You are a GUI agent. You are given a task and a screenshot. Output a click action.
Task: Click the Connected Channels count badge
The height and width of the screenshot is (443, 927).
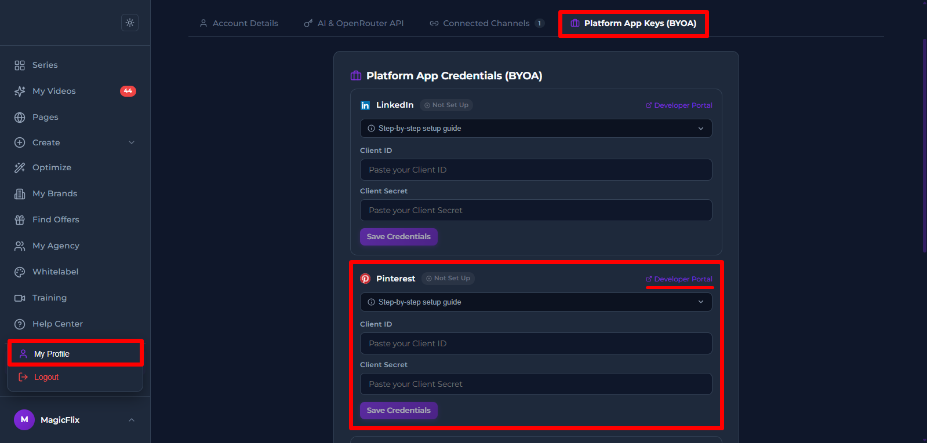coord(540,23)
